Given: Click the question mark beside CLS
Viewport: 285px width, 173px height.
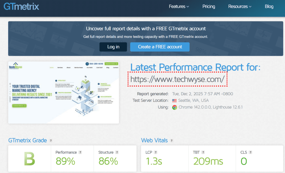Looking at the screenshot, I should coord(251,152).
